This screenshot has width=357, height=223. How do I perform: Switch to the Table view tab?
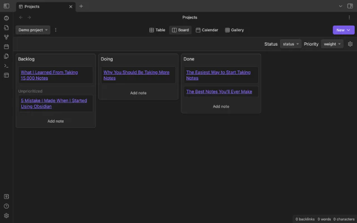(x=157, y=30)
